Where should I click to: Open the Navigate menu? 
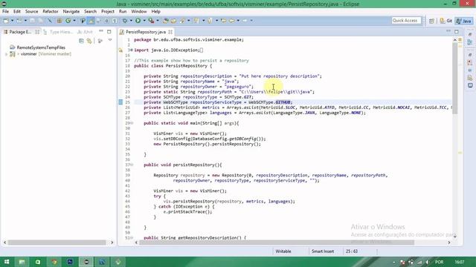point(71,12)
